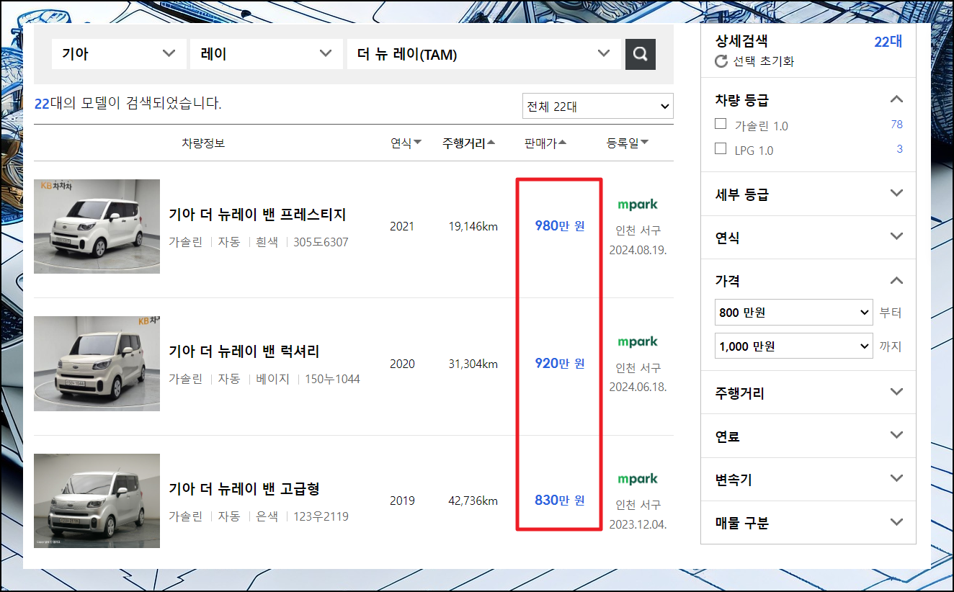Click mileage 31,304km
Viewport: 954px width, 592px height.
473,364
